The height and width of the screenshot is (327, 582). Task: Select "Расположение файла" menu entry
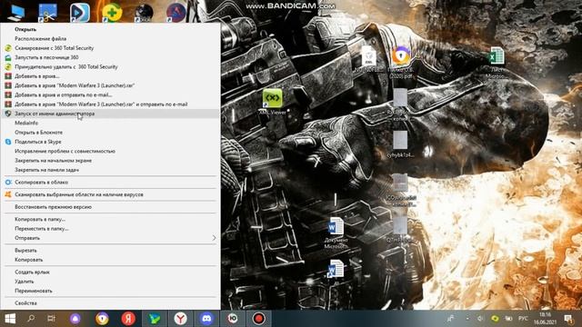[x=40, y=38]
